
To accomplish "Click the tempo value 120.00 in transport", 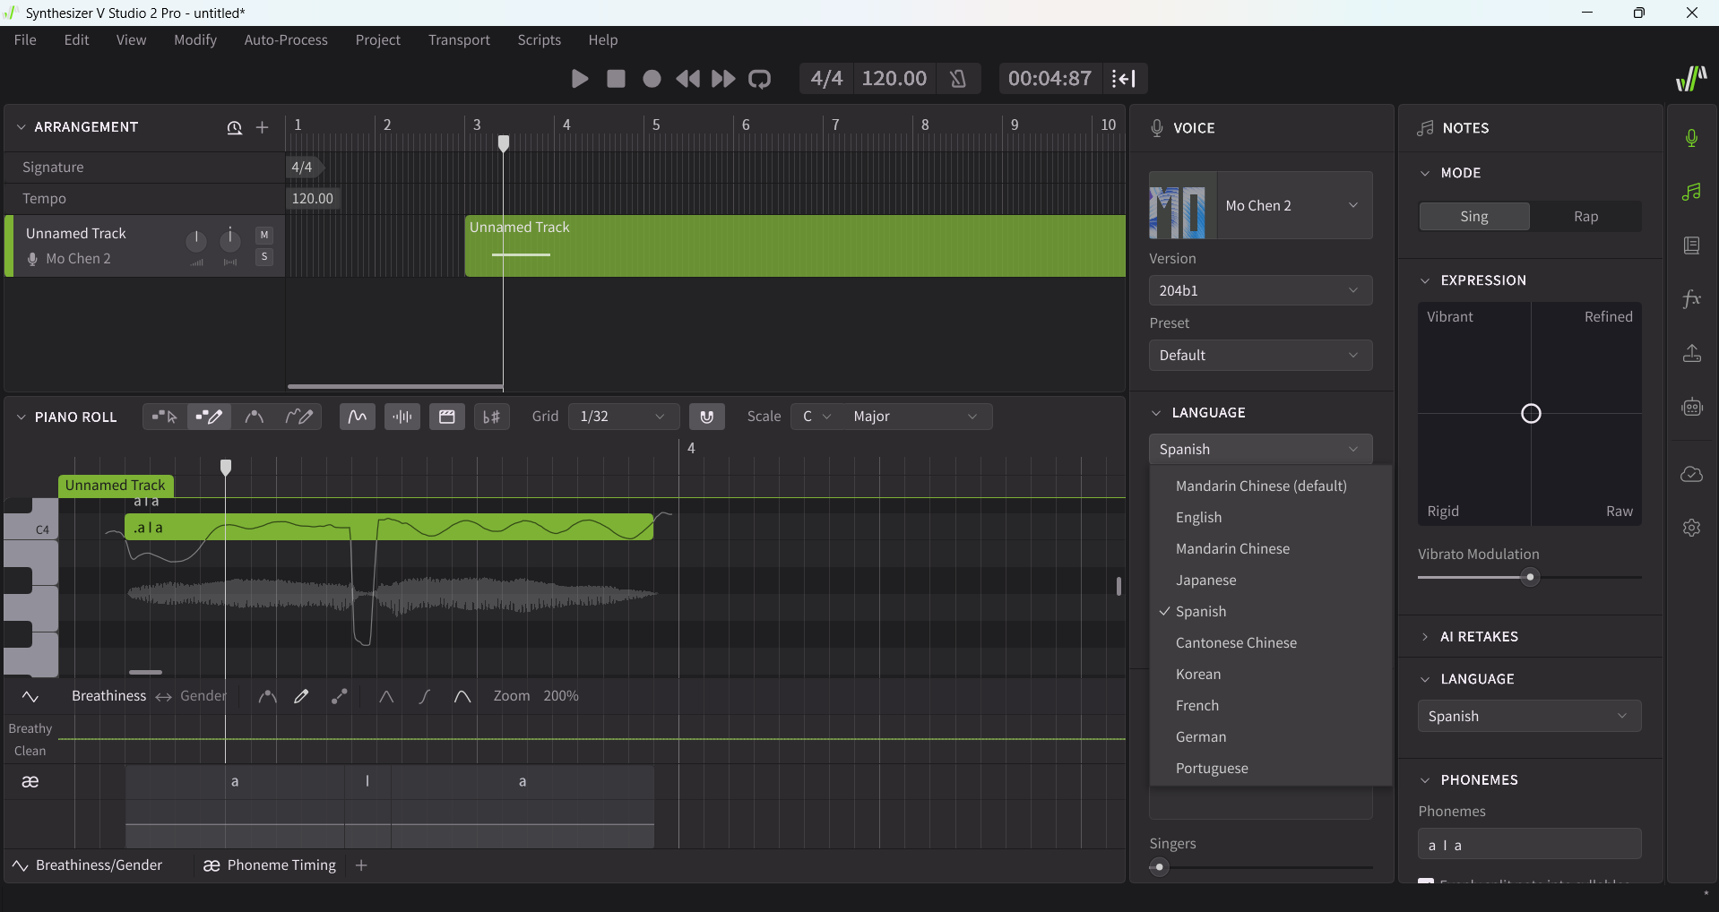I will pos(894,79).
